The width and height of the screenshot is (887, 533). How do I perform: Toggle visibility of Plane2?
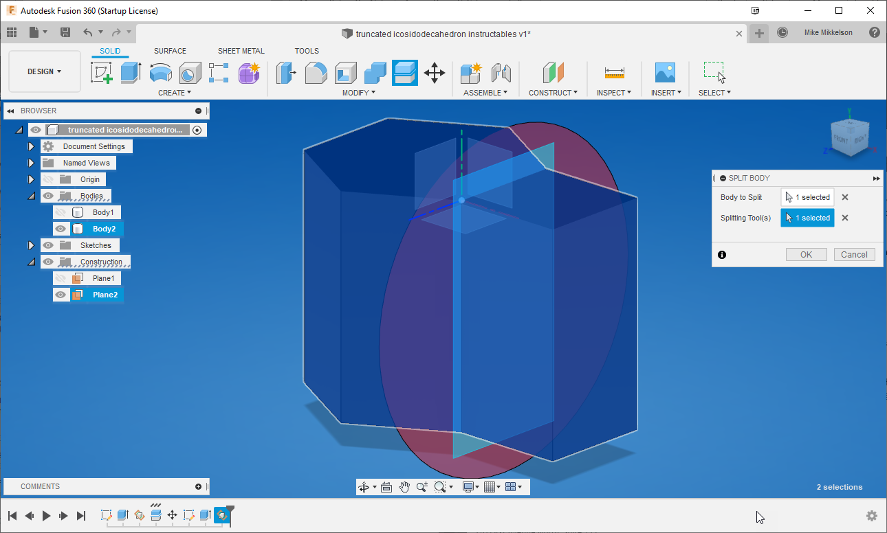pos(61,294)
